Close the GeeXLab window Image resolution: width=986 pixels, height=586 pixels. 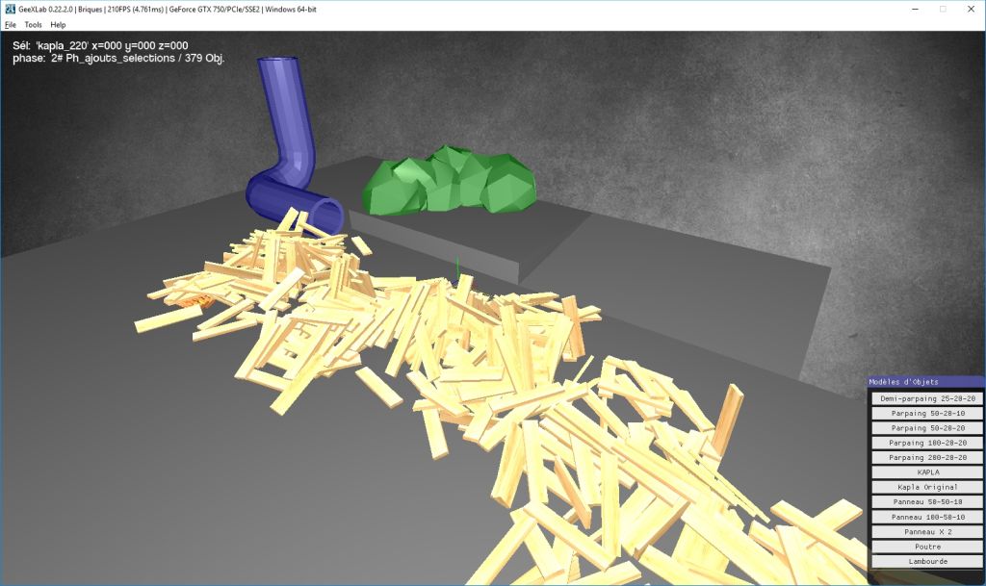point(971,9)
